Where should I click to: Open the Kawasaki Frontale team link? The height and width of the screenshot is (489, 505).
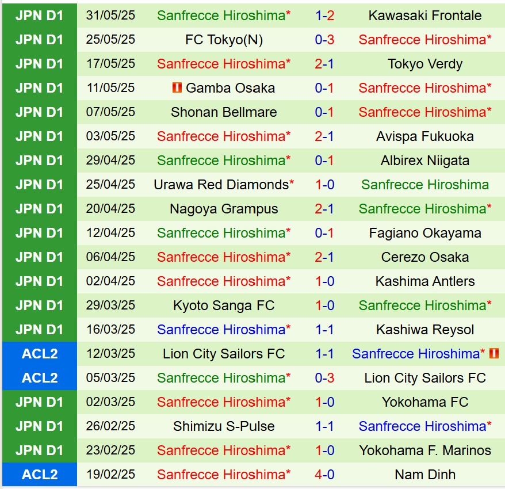[425, 16]
